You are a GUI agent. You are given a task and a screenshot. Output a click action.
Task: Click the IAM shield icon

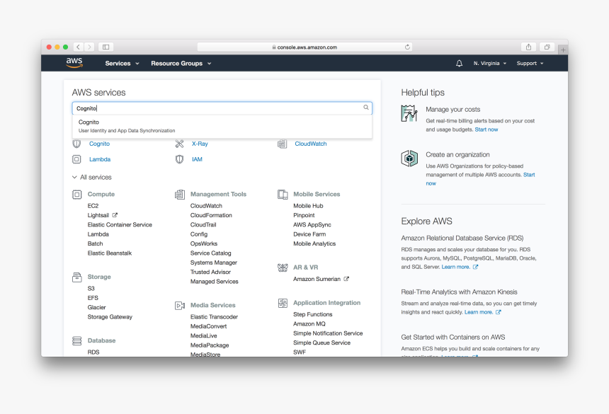[x=179, y=159]
